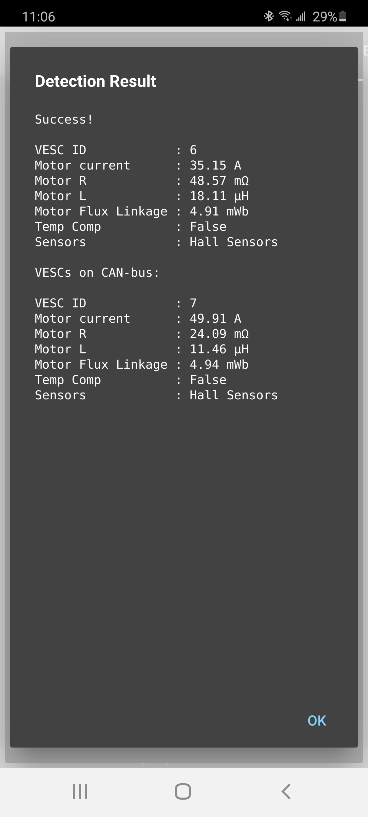This screenshot has height=817, width=368.
Task: Open recent apps from the navigation bar
Action: tap(80, 791)
